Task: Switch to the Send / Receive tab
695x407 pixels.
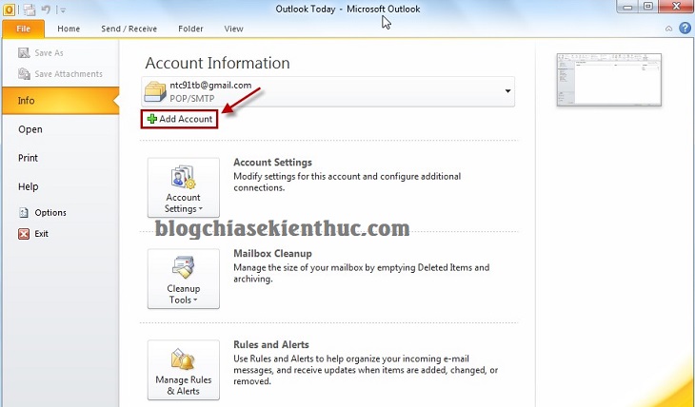Action: [x=129, y=29]
